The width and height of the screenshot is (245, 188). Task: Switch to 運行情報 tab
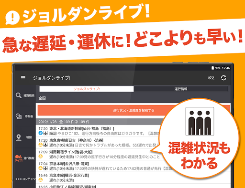click(181, 89)
